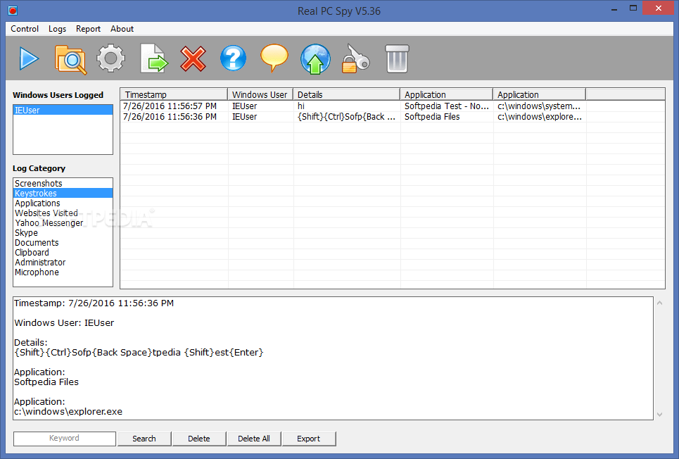Click the keystroke string in details pane
This screenshot has width=679, height=459.
pos(139,353)
